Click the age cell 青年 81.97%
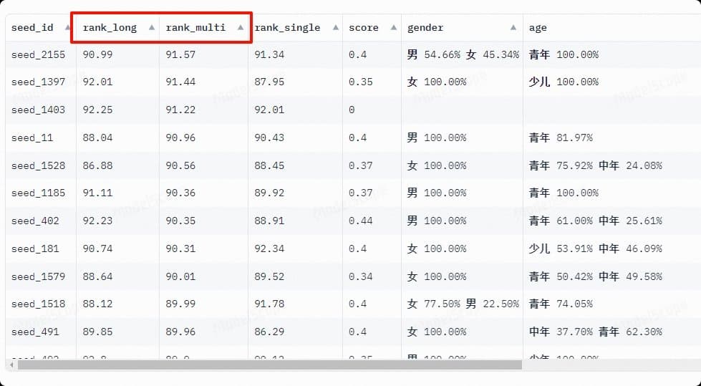Image resolution: width=701 pixels, height=386 pixels. 561,137
